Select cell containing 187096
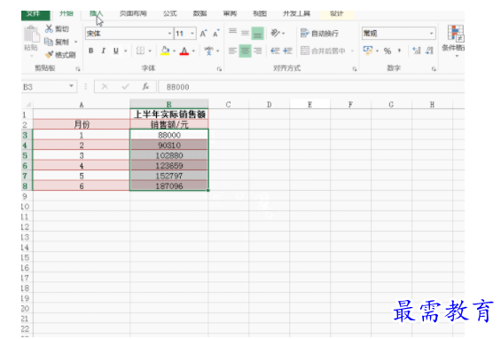The height and width of the screenshot is (339, 501). [x=169, y=185]
